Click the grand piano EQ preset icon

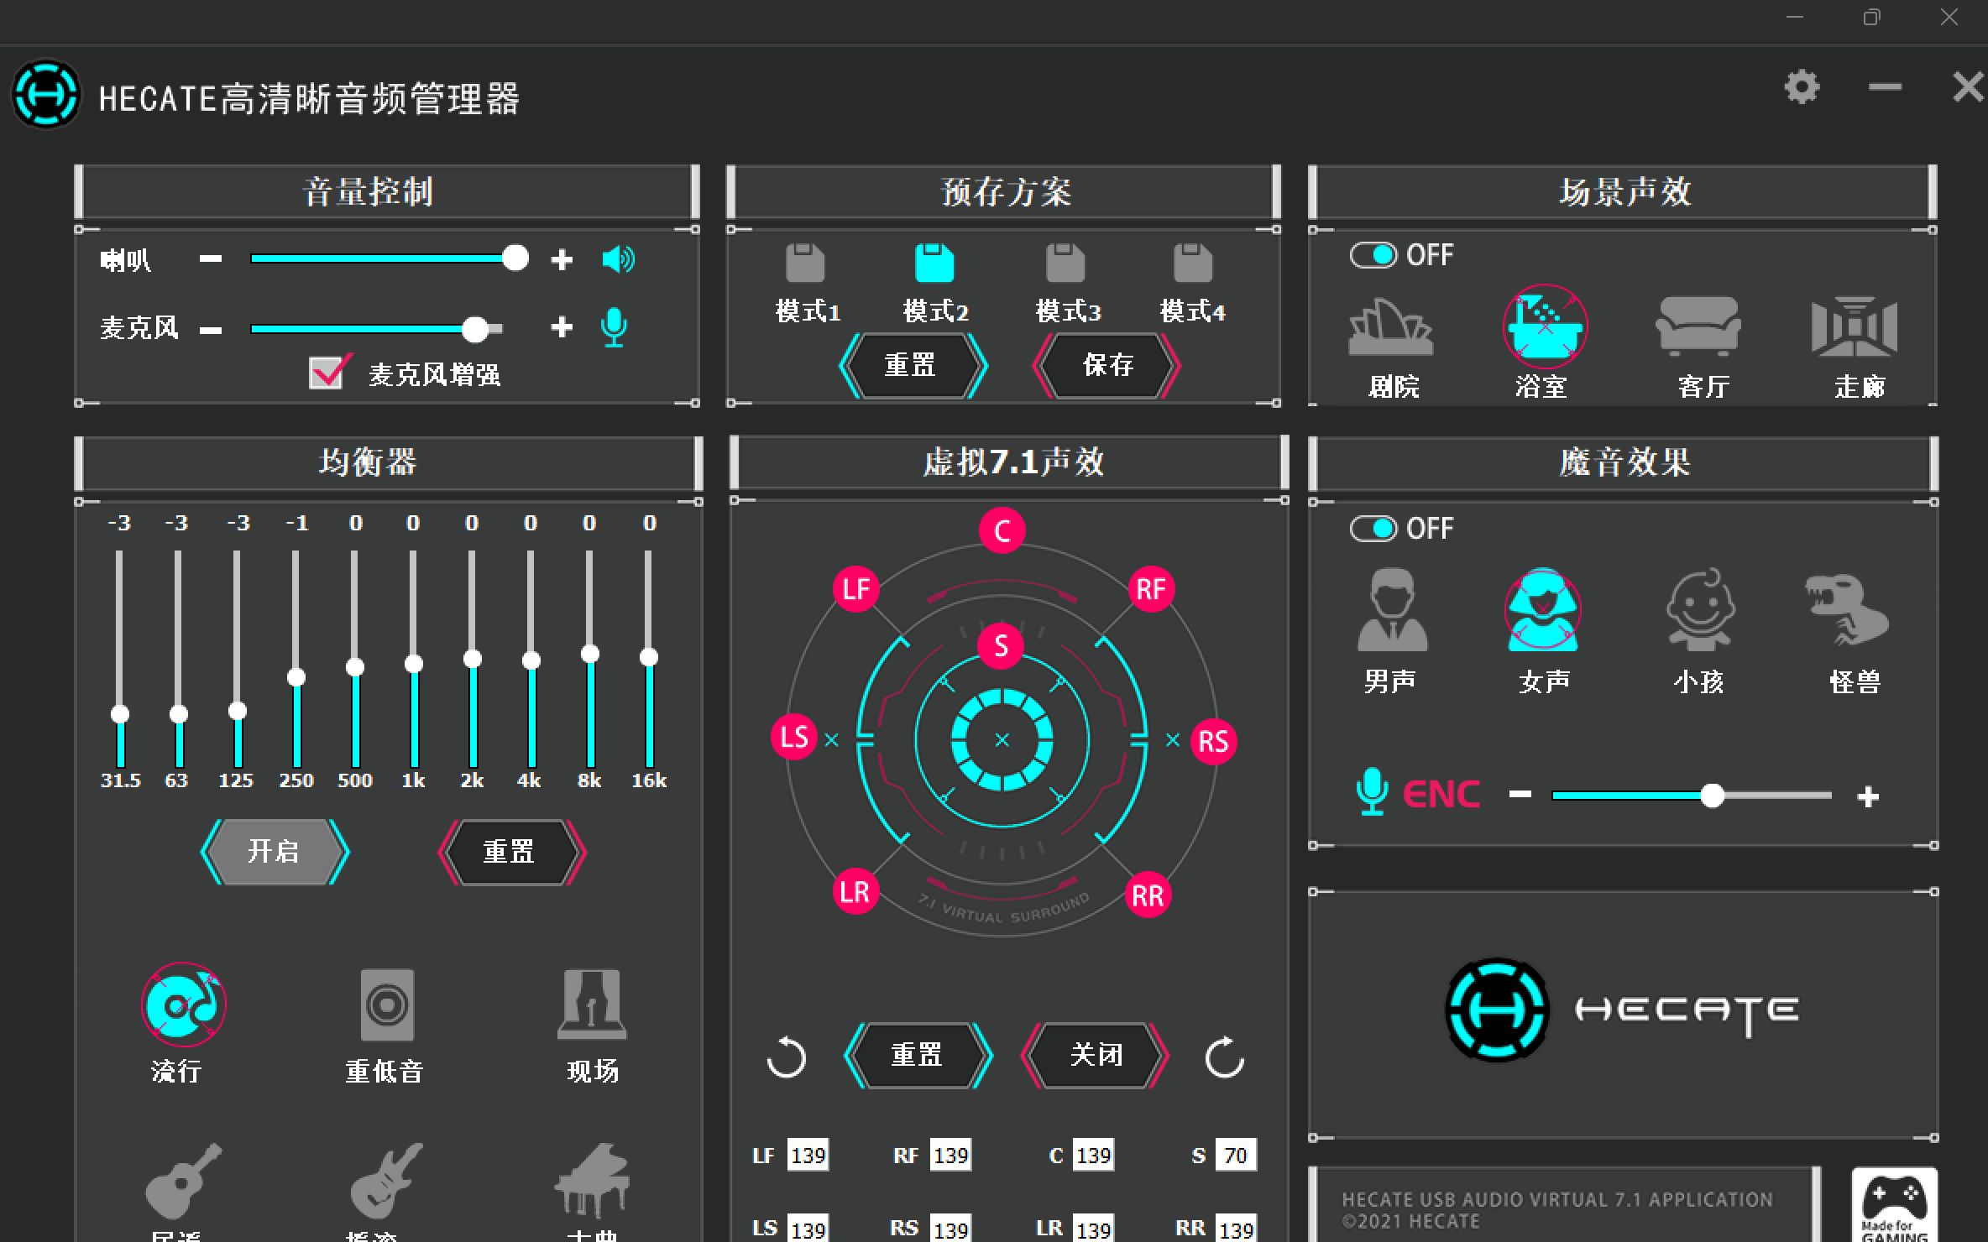click(592, 1181)
